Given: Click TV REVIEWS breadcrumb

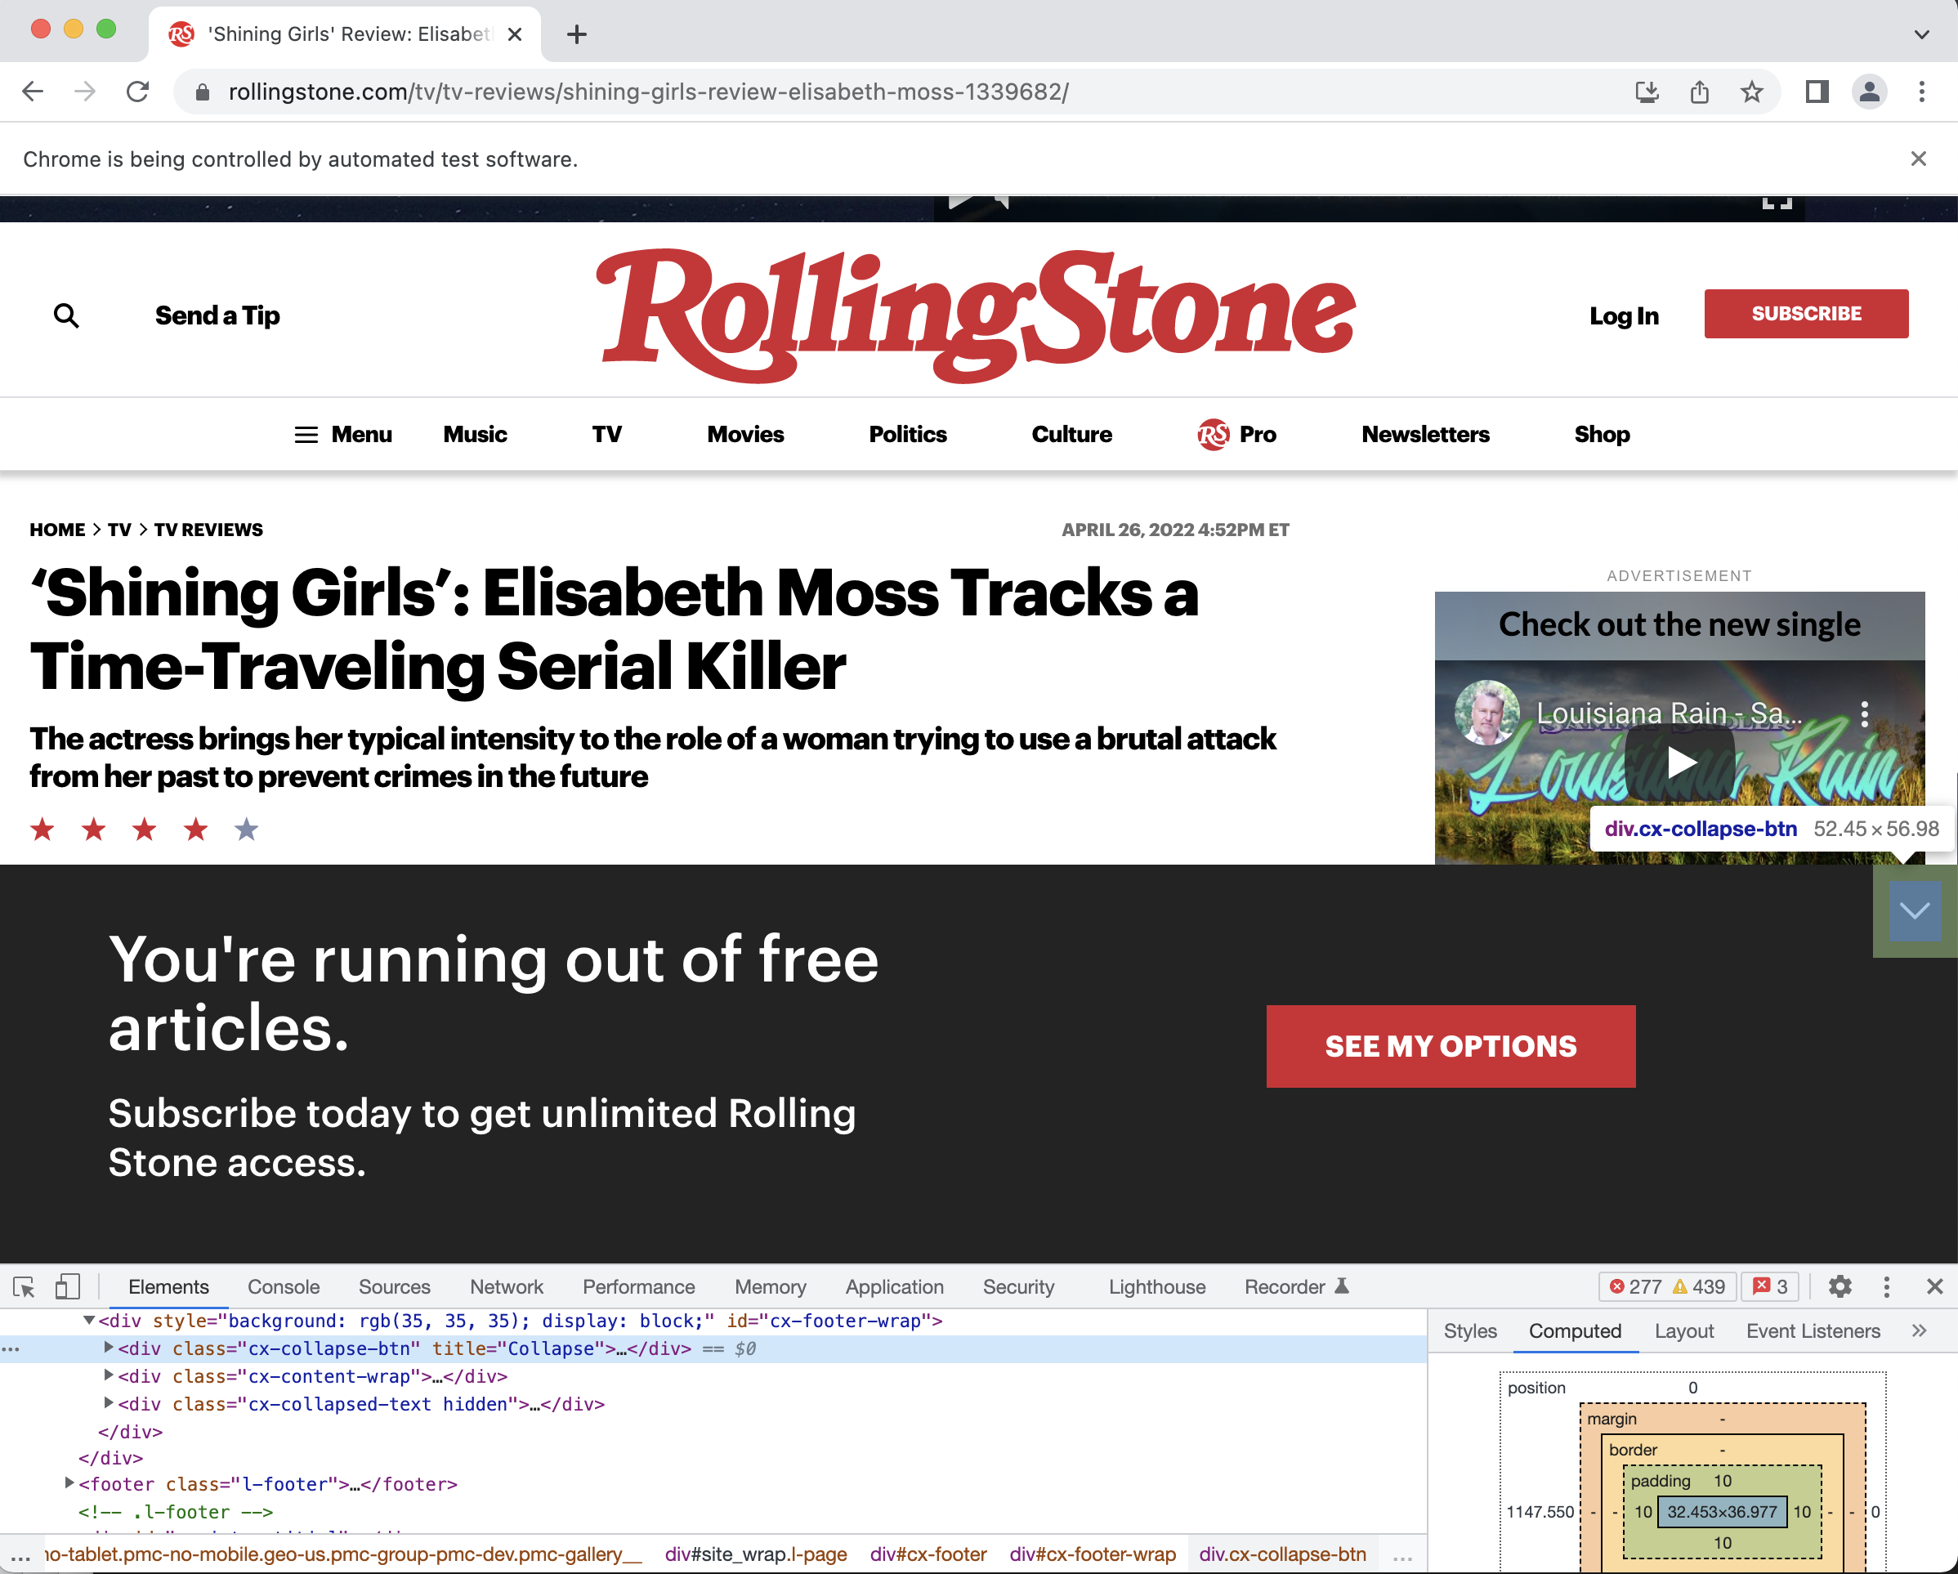Looking at the screenshot, I should coord(208,530).
